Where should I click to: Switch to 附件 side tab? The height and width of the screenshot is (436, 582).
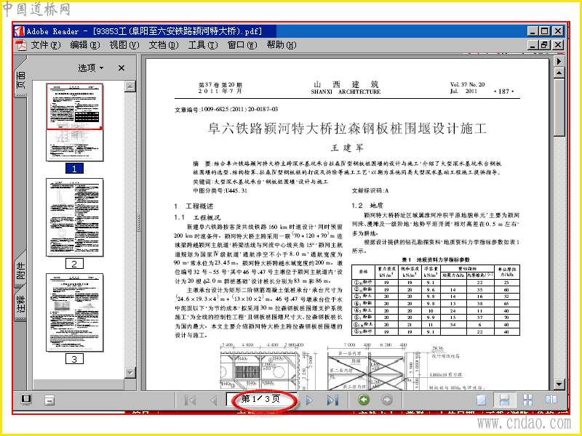(x=21, y=270)
